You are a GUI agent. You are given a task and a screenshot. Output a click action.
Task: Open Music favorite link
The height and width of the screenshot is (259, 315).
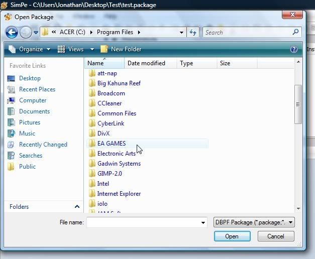[x=27, y=134]
